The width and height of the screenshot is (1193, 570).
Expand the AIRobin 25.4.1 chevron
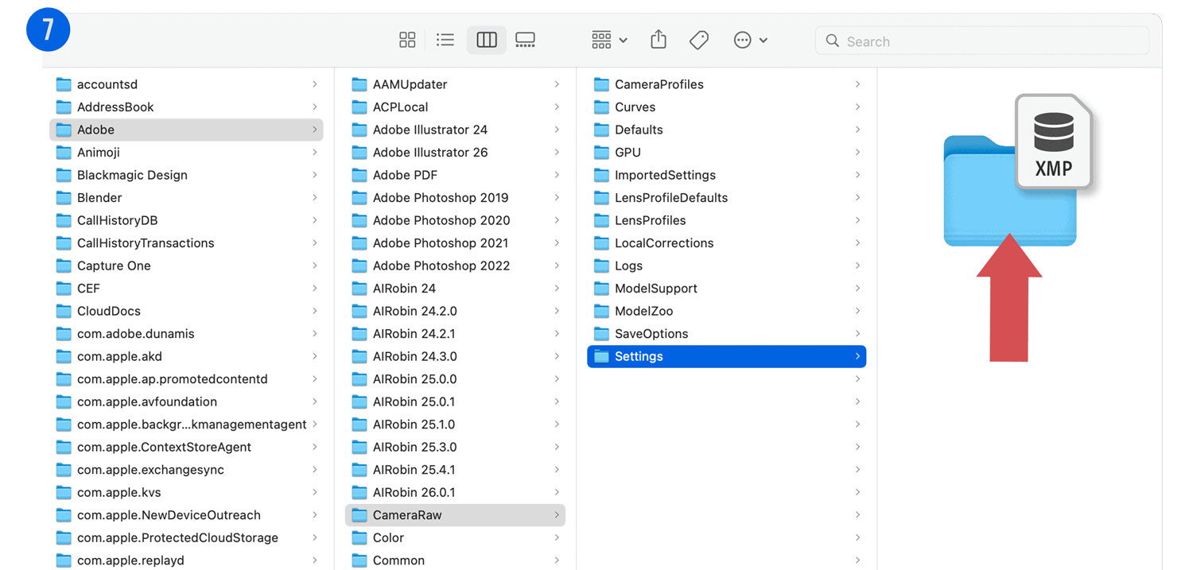pos(557,470)
